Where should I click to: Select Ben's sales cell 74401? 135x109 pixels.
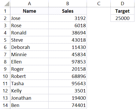tap(68, 105)
